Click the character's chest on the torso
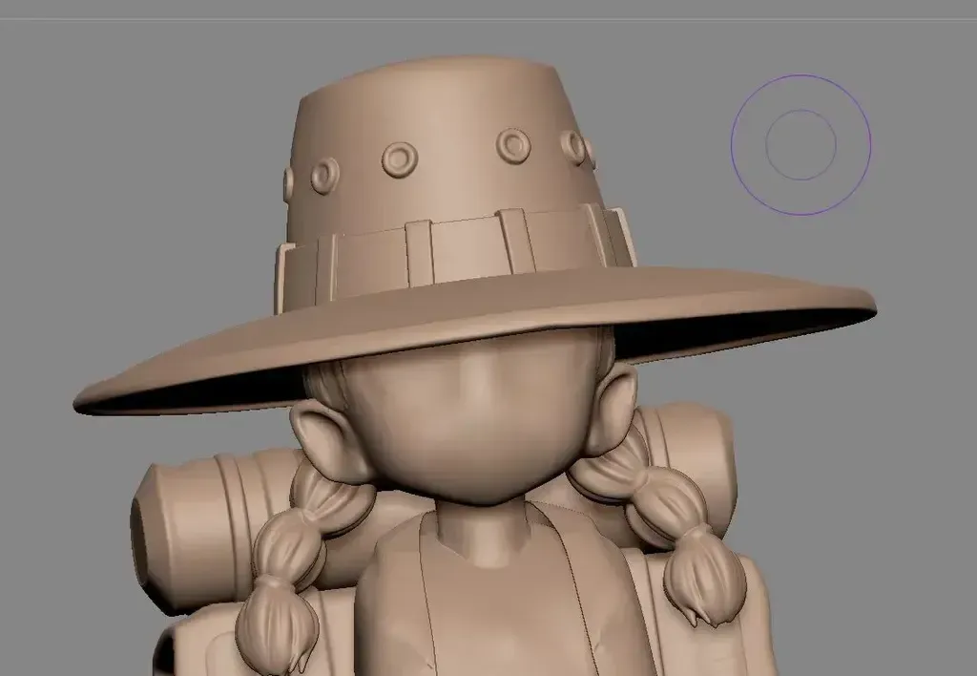The image size is (977, 676). click(x=487, y=611)
